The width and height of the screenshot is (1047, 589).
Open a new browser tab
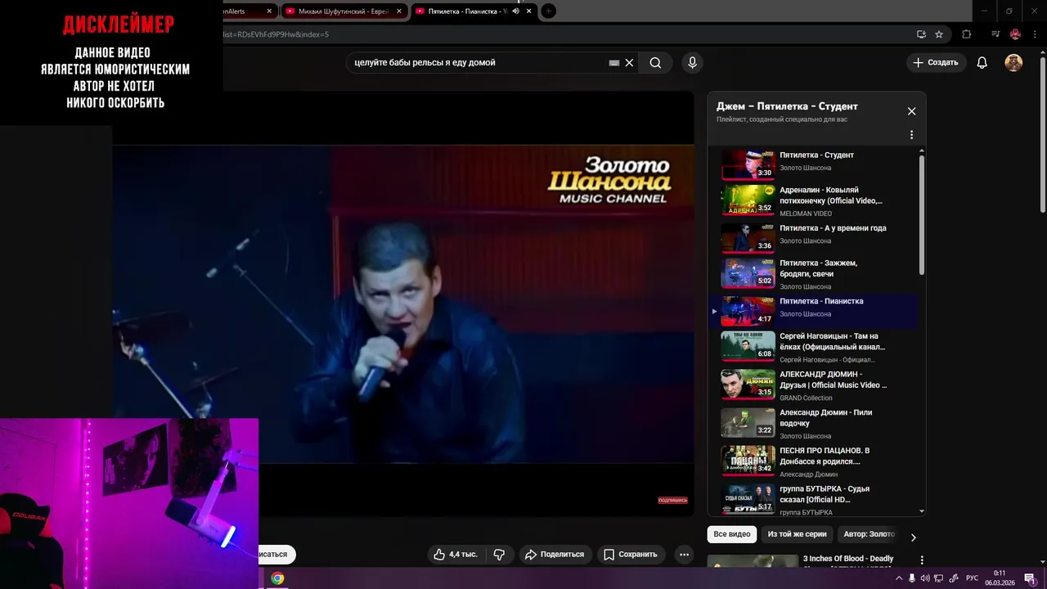click(x=549, y=11)
